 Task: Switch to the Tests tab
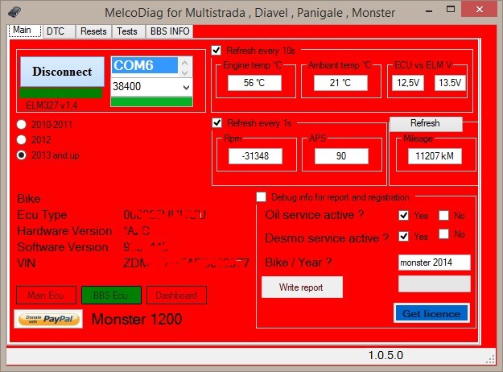coord(127,31)
